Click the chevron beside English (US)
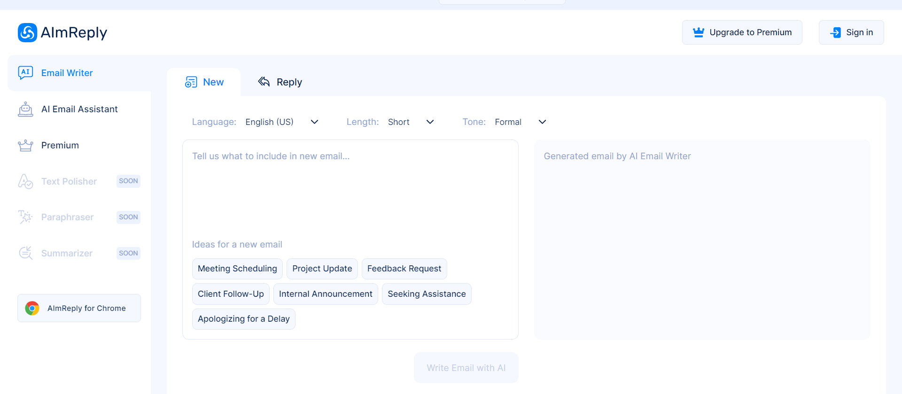 tap(315, 122)
